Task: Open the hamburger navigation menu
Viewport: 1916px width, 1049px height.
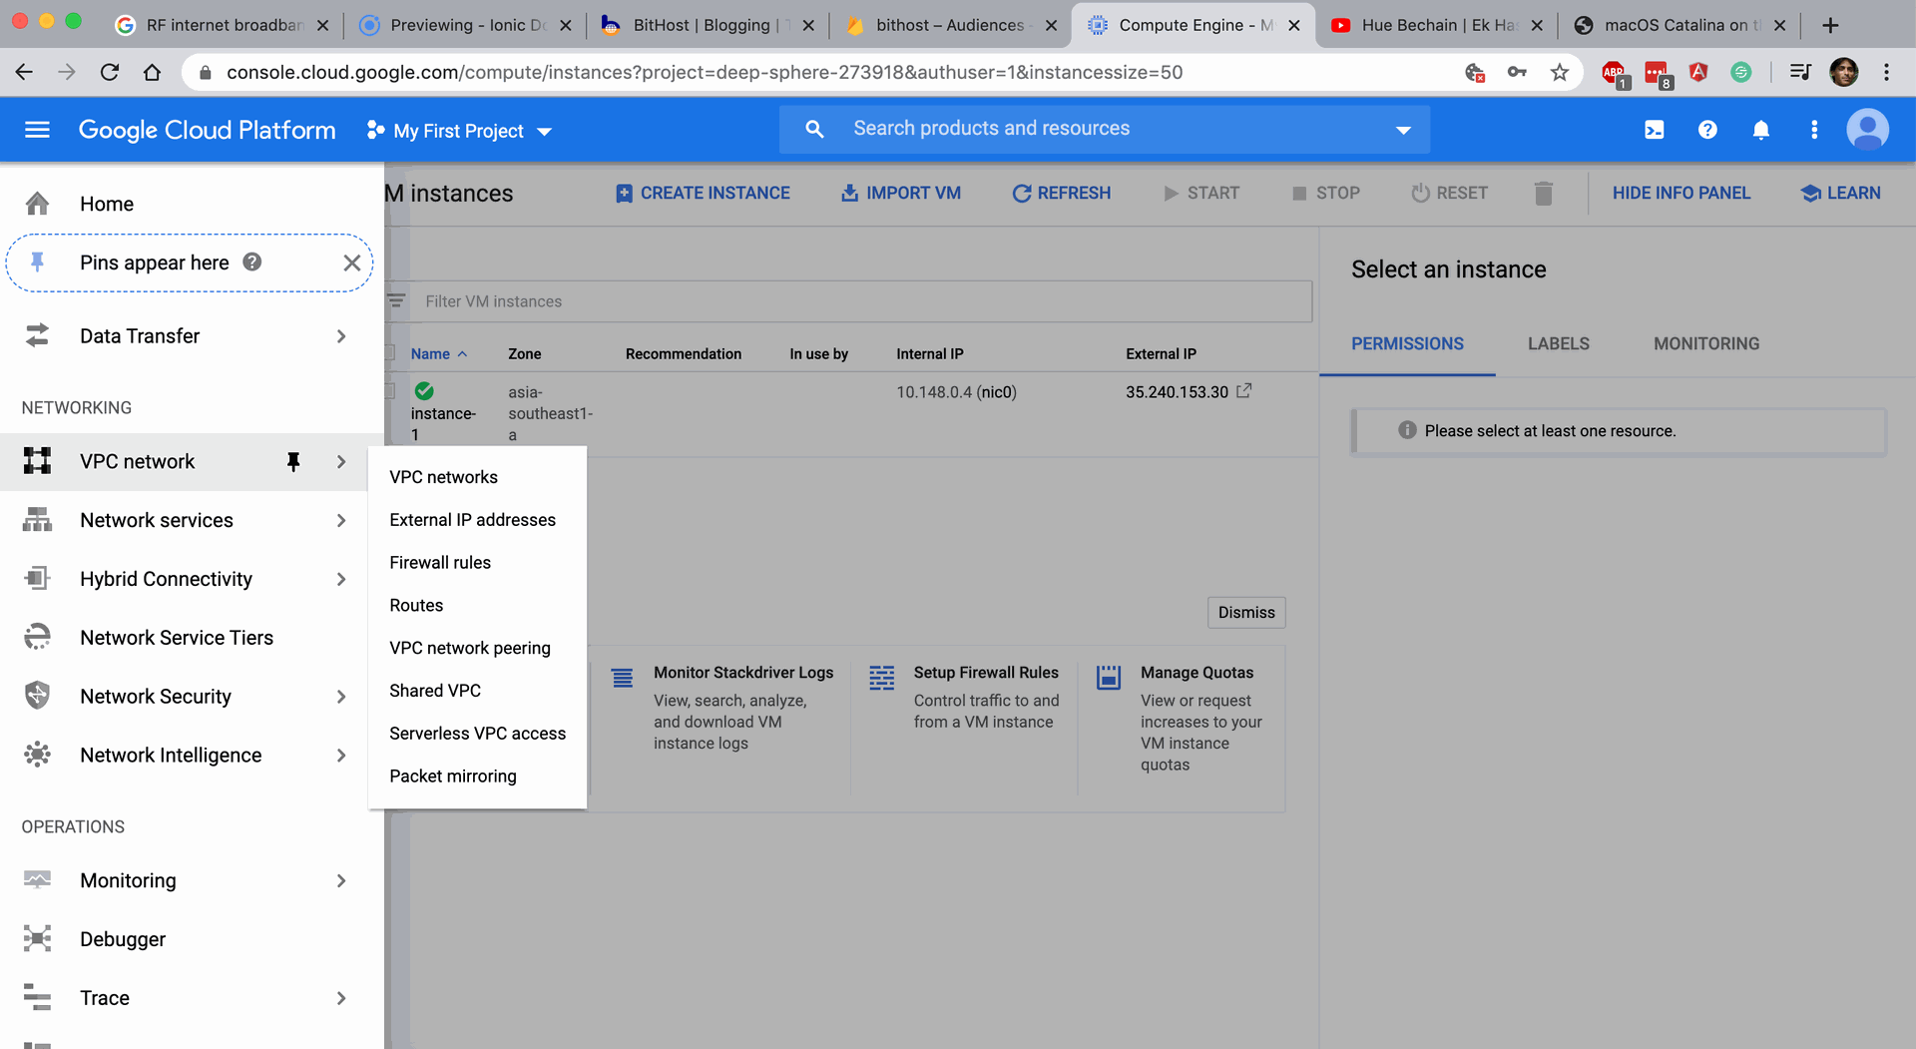Action: point(37,130)
